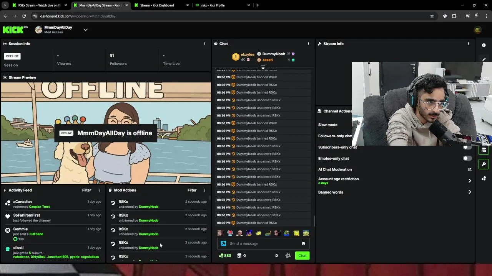Expand Banned words chevron
This screenshot has width=492, height=276.
click(x=470, y=192)
